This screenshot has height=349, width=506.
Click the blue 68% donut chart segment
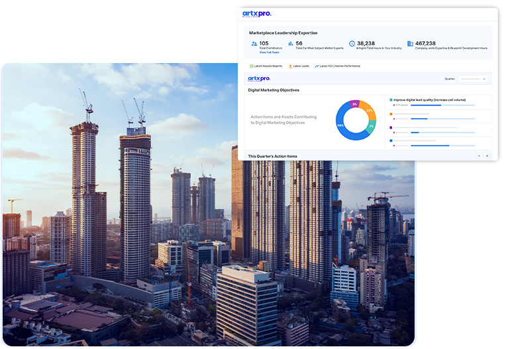(x=341, y=126)
